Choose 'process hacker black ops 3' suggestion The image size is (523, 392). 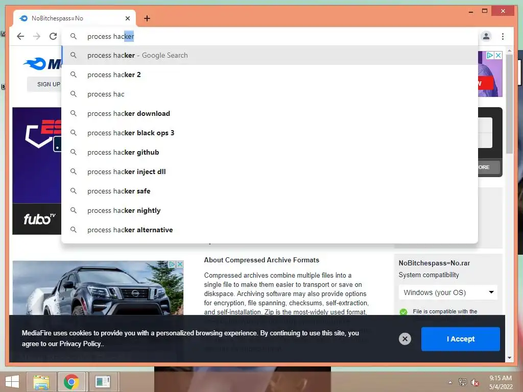[270, 133]
